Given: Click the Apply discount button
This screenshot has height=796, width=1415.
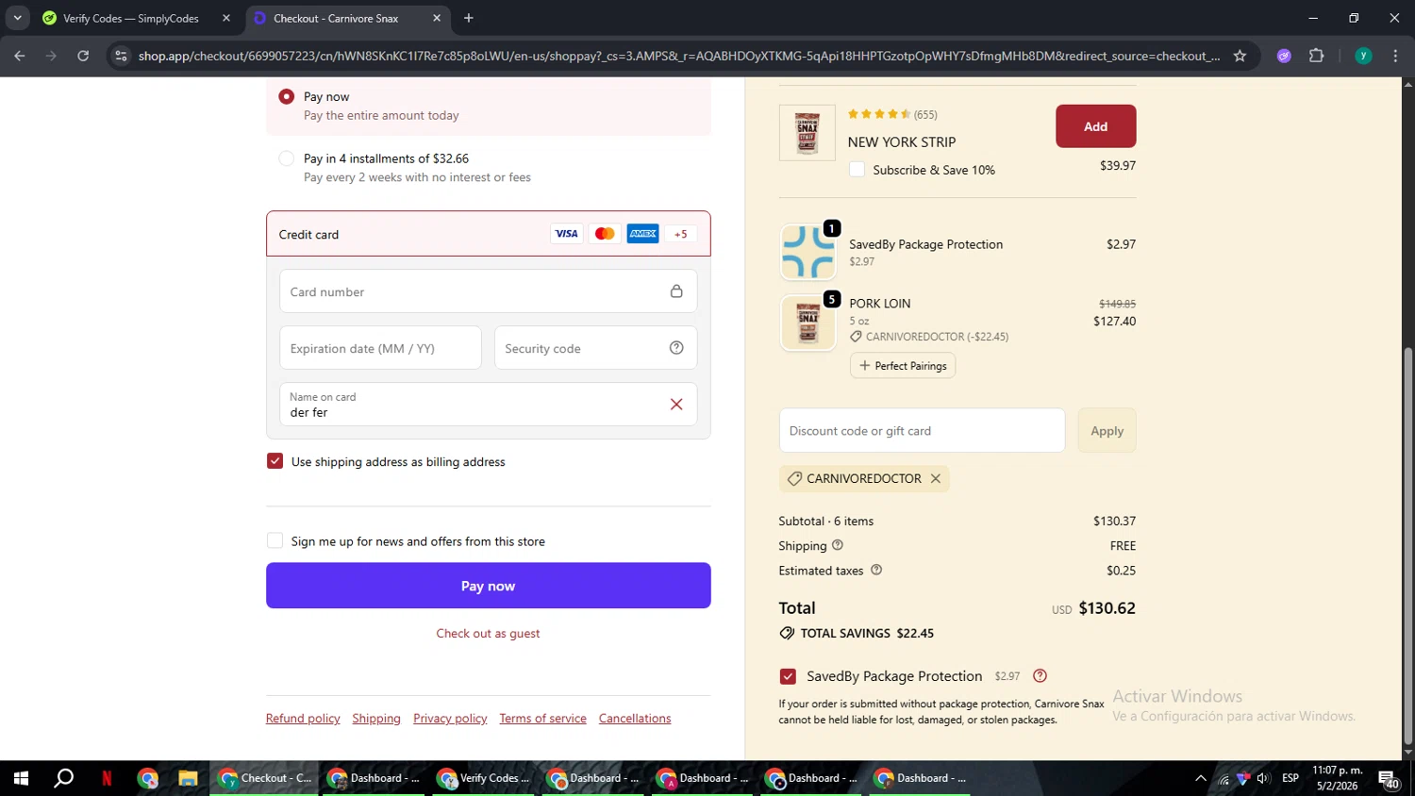Looking at the screenshot, I should pos(1107,431).
